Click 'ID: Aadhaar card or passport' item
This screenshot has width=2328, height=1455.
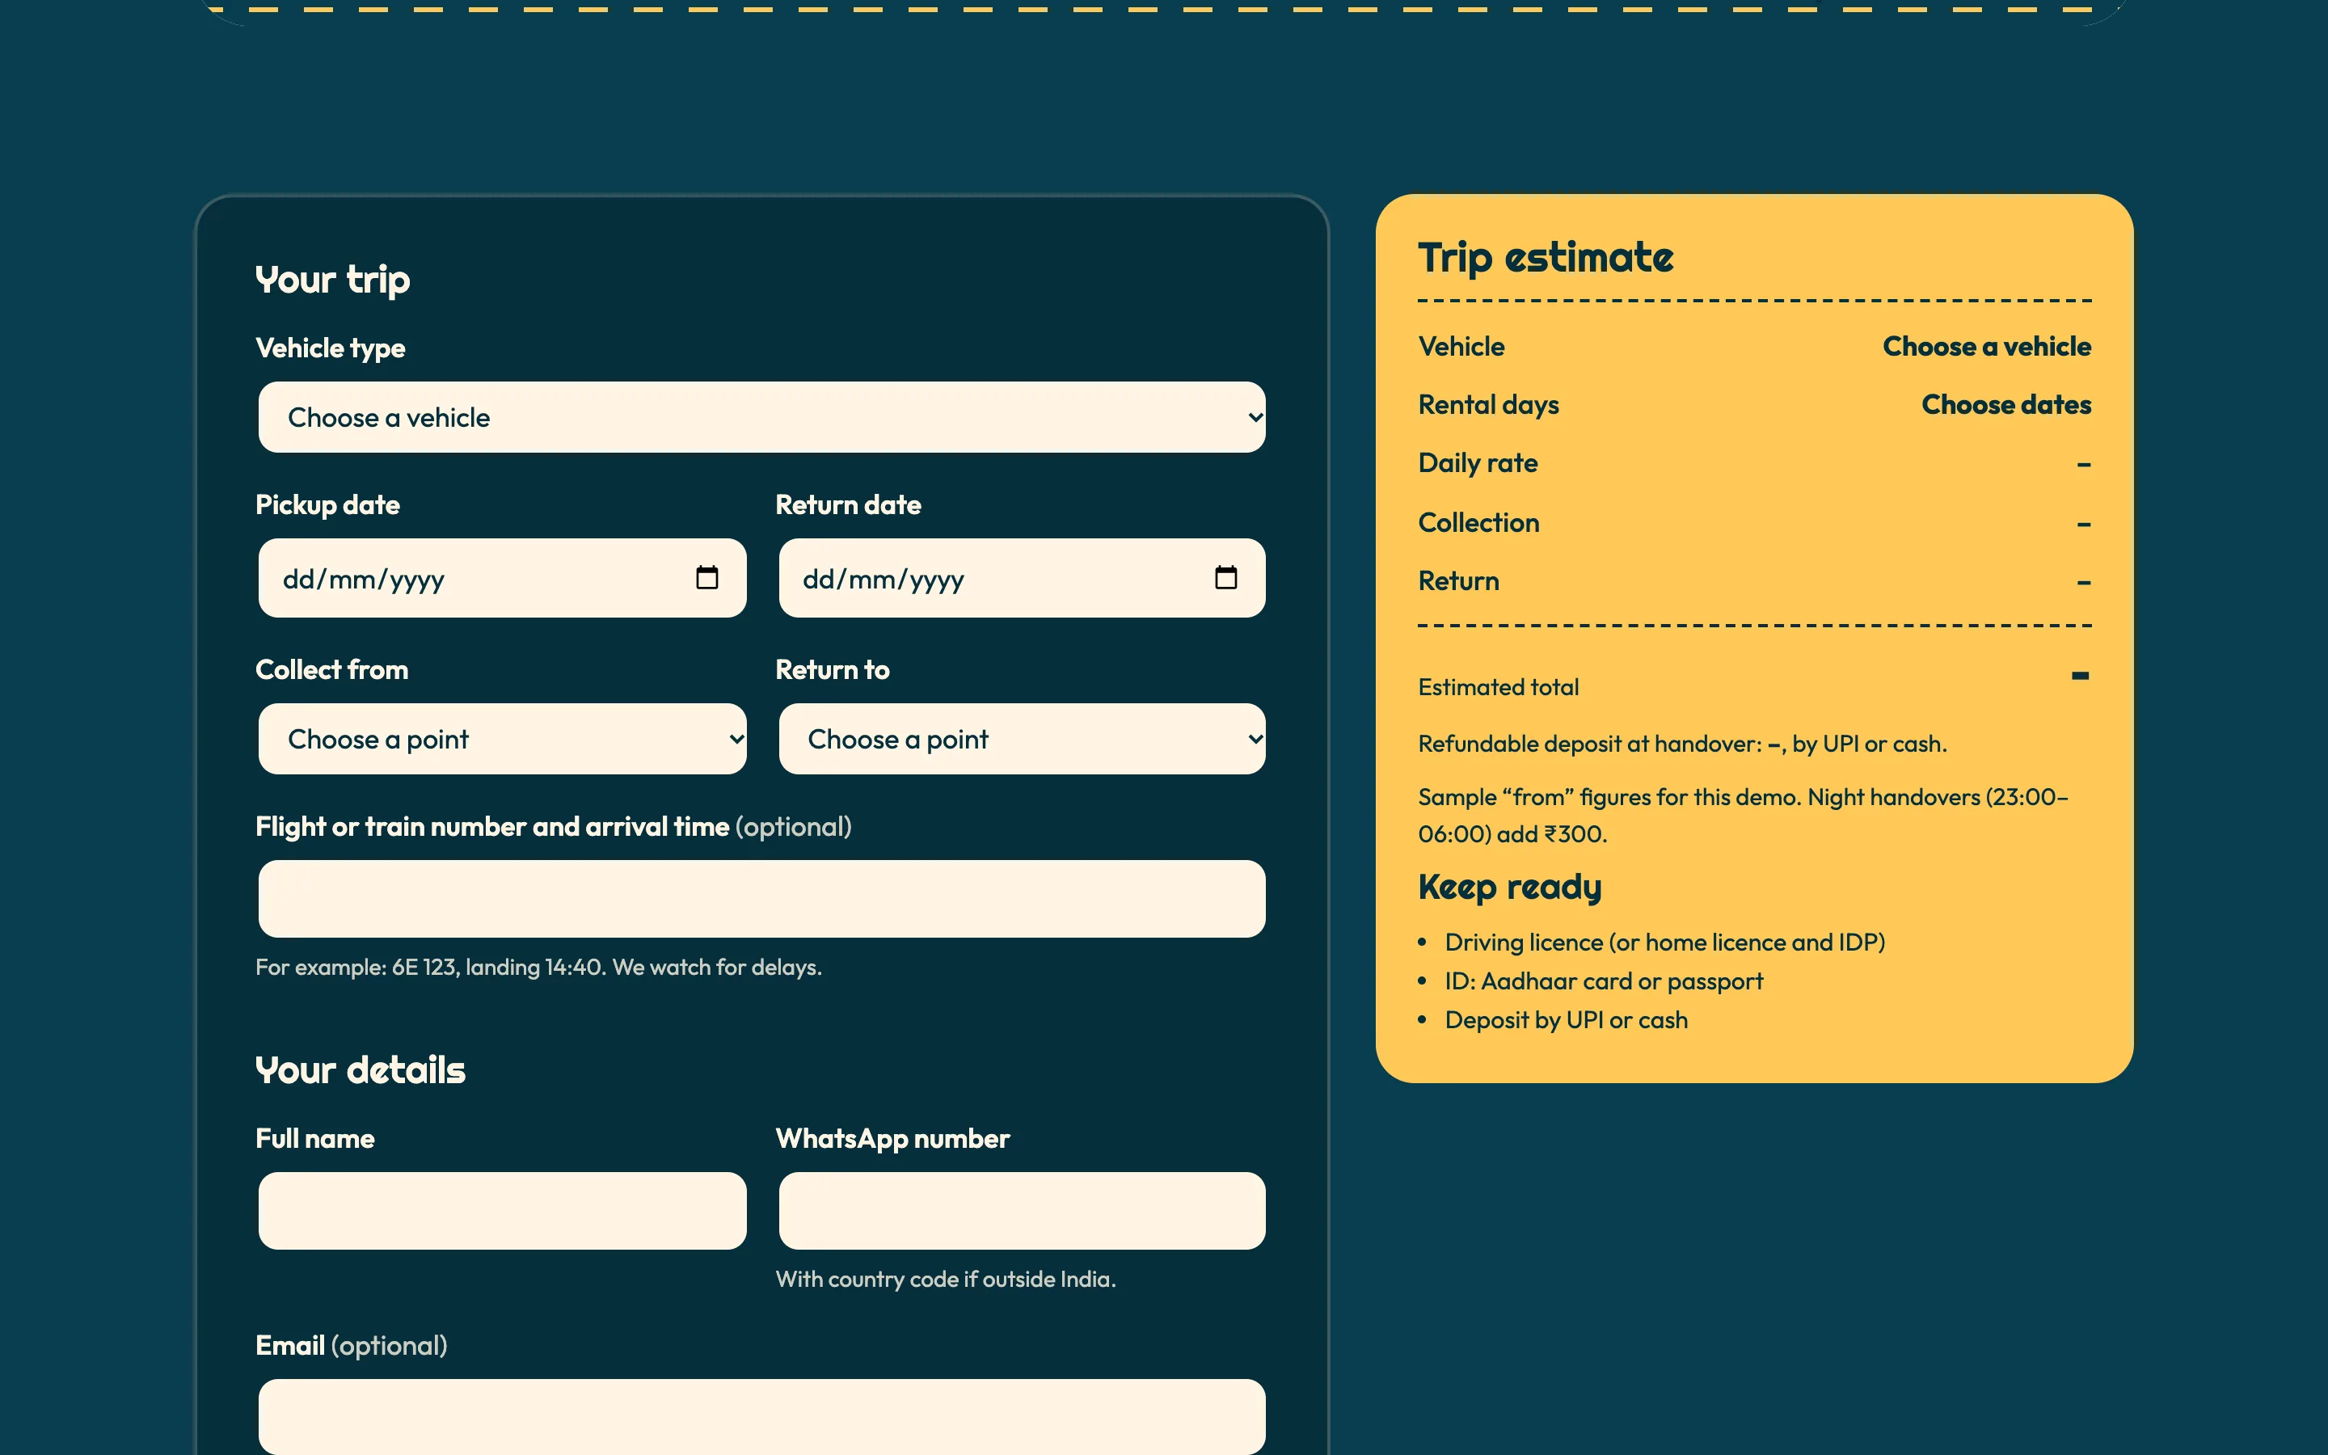(1604, 981)
